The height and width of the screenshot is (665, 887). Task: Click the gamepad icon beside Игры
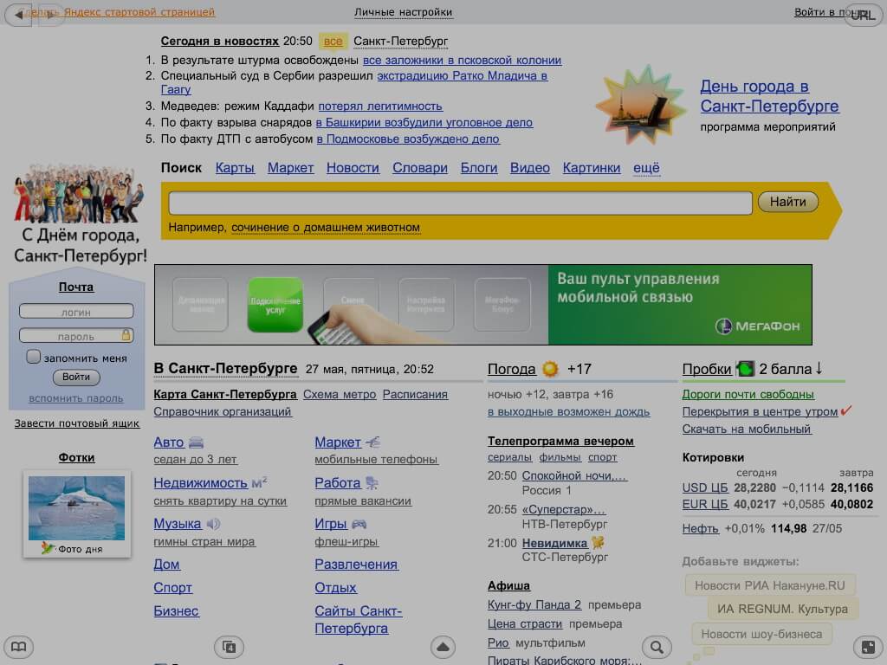pyautogui.click(x=359, y=524)
